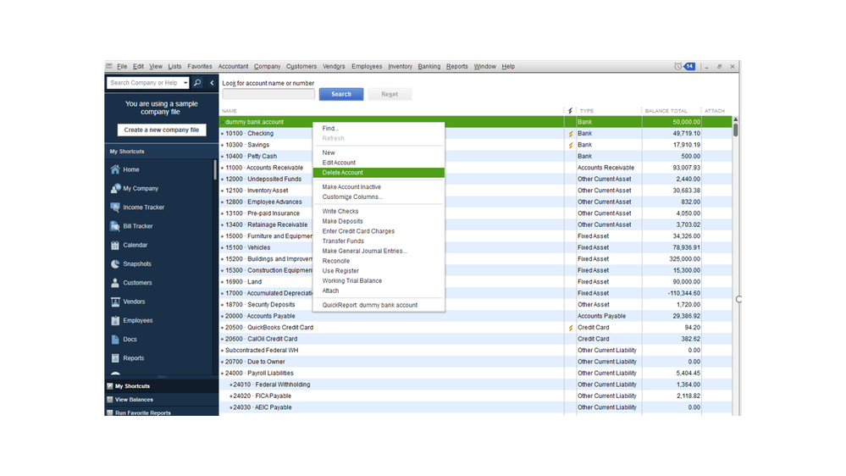The image size is (846, 476).
Task: Click Create a new company file button
Action: [161, 130]
